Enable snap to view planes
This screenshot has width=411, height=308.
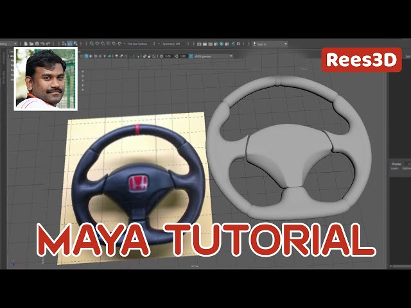(x=114, y=44)
